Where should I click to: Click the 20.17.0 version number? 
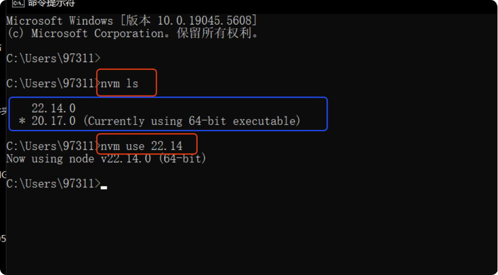[53, 121]
